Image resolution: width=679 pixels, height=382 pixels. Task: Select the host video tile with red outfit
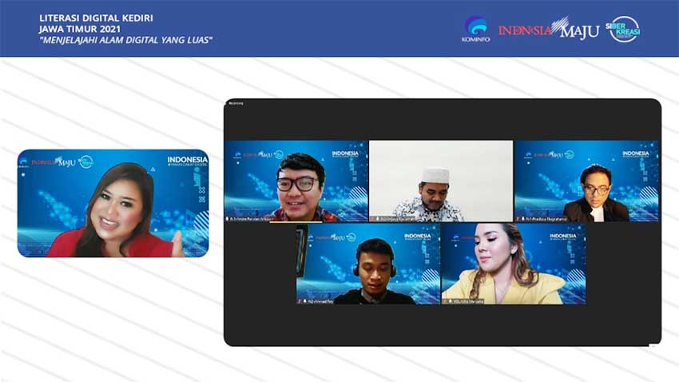[113, 203]
